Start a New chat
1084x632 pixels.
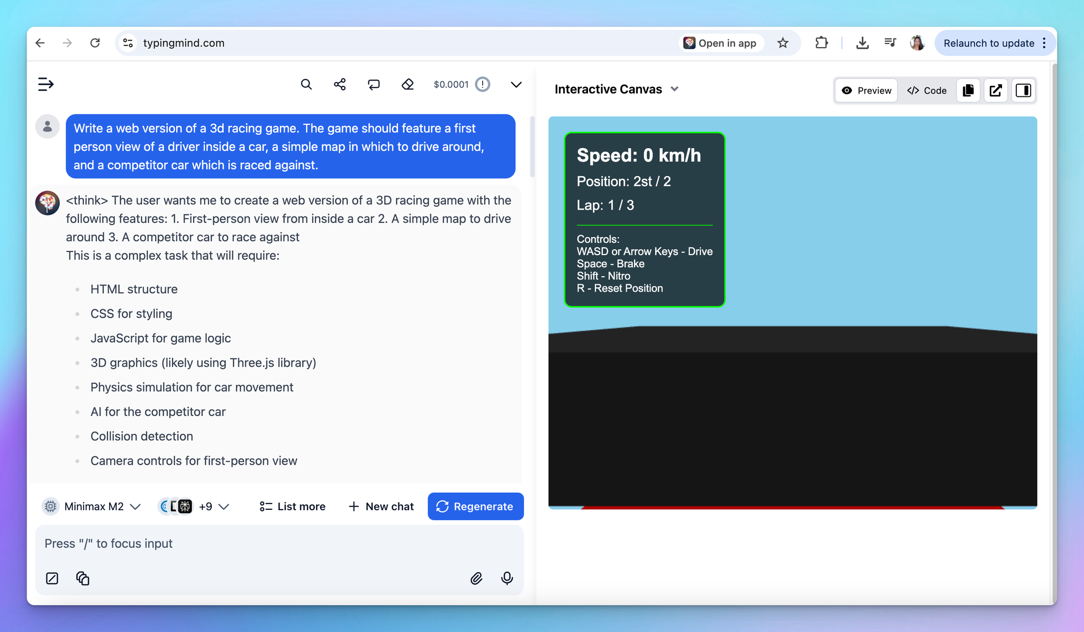(381, 507)
